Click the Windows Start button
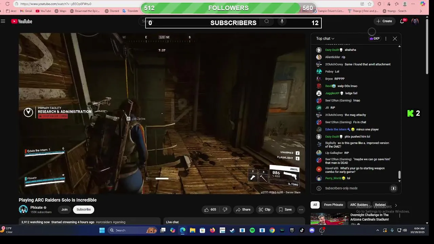434x244 pixels. coord(102,230)
